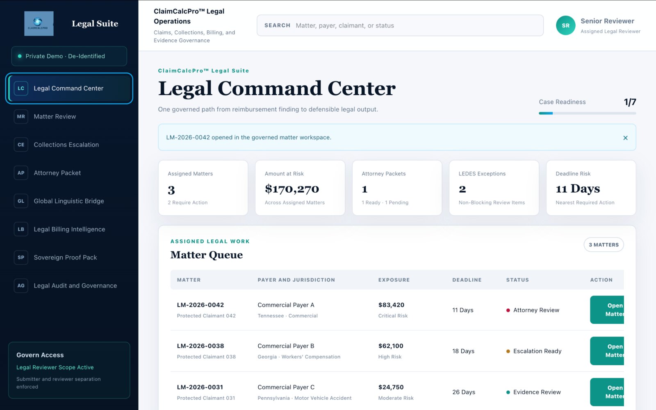The image size is (656, 410).
Task: Click the Attorney Review status
Action: pyautogui.click(x=532, y=310)
